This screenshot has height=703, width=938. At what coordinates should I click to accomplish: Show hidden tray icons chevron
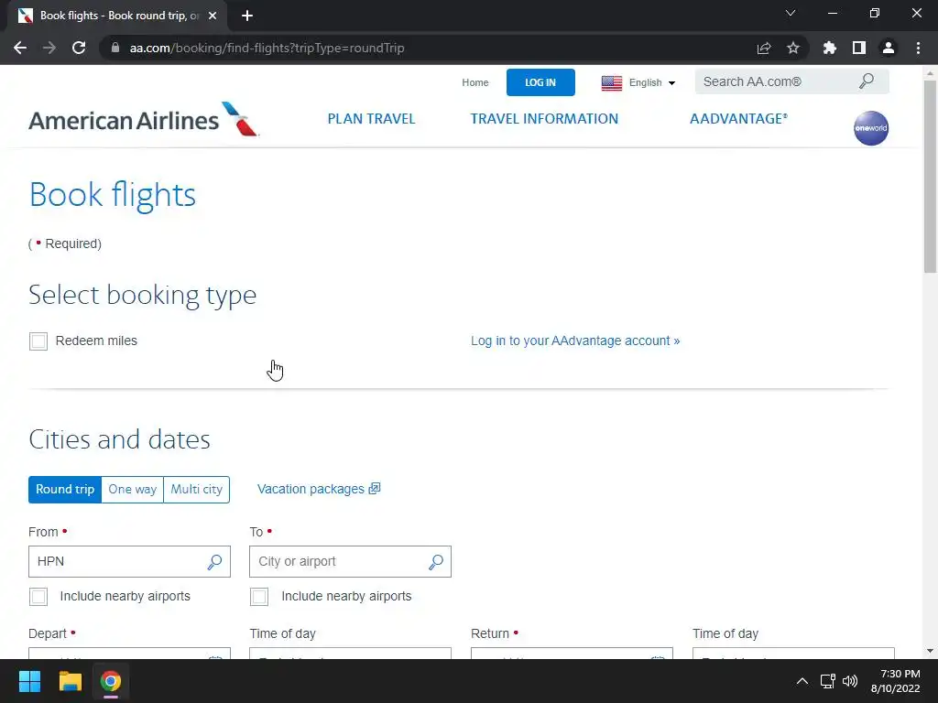(802, 681)
